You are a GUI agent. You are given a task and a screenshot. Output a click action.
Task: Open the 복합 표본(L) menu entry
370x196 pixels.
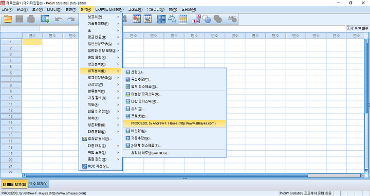101,153
